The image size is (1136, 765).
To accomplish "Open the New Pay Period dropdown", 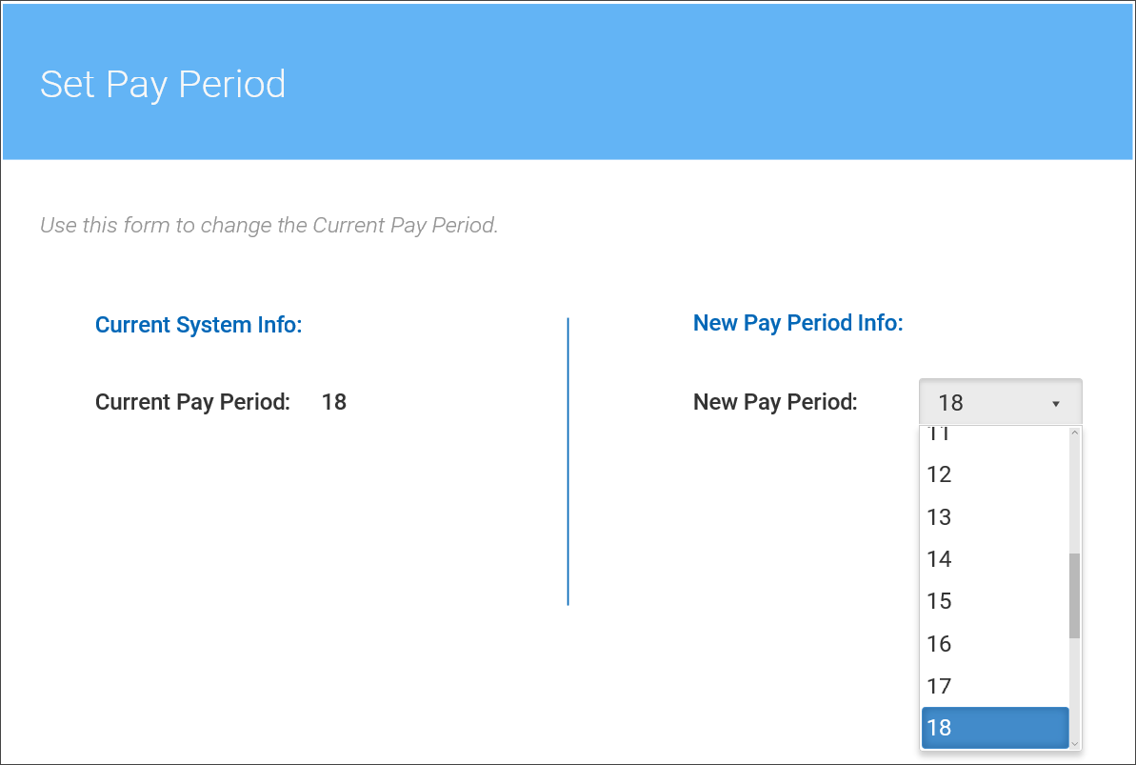I will coord(999,403).
